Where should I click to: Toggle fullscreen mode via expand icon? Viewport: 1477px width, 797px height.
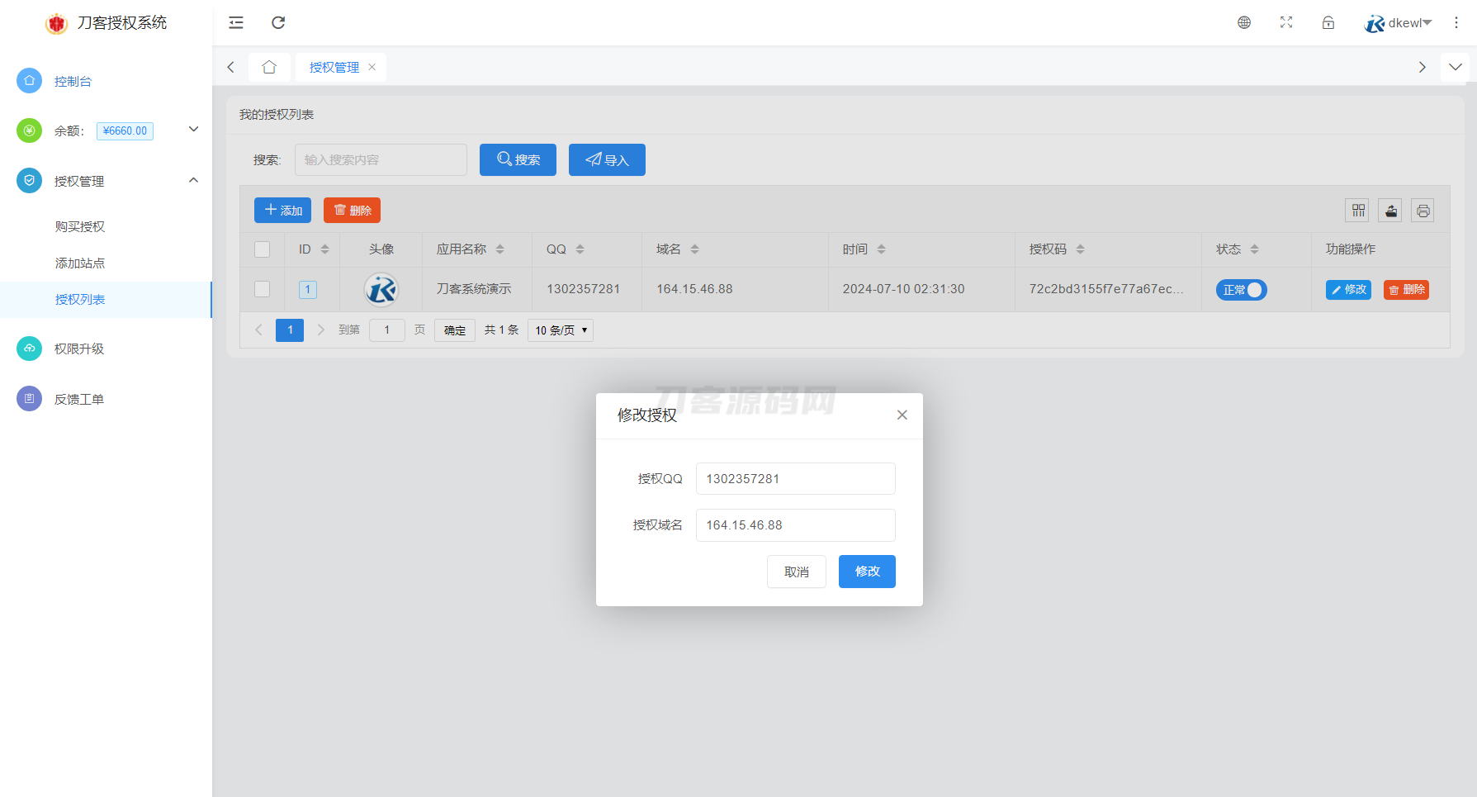1285,22
